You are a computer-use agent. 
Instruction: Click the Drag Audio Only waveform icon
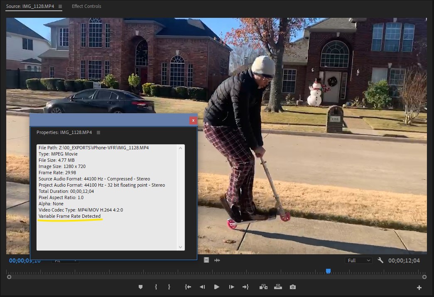(216, 260)
